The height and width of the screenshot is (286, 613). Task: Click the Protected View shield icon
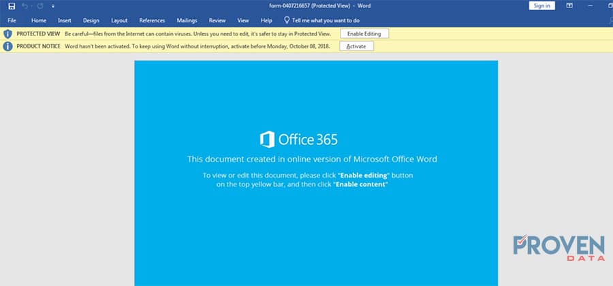7,33
